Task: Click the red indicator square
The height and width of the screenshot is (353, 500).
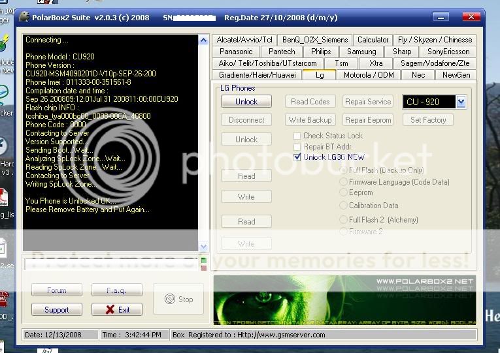Action: point(204,268)
